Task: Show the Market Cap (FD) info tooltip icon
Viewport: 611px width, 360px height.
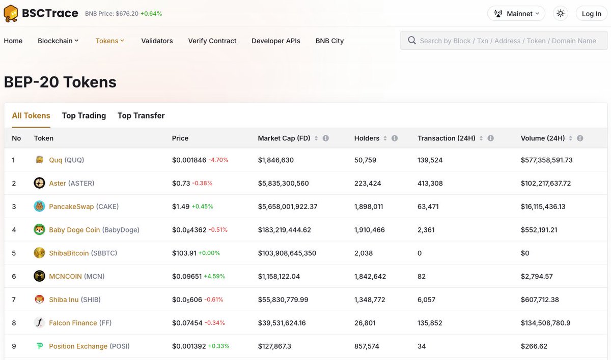Action: coord(326,138)
